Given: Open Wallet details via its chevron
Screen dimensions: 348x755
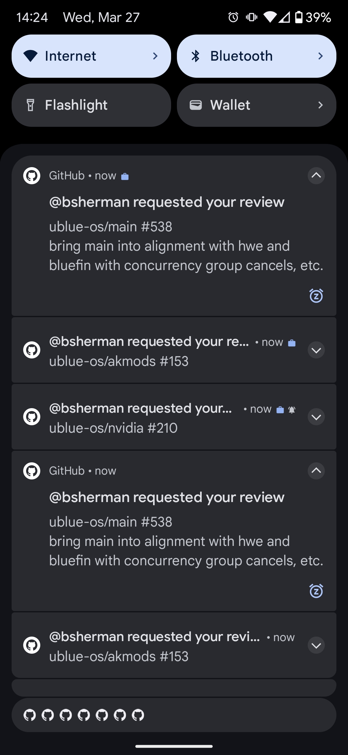Looking at the screenshot, I should [320, 105].
